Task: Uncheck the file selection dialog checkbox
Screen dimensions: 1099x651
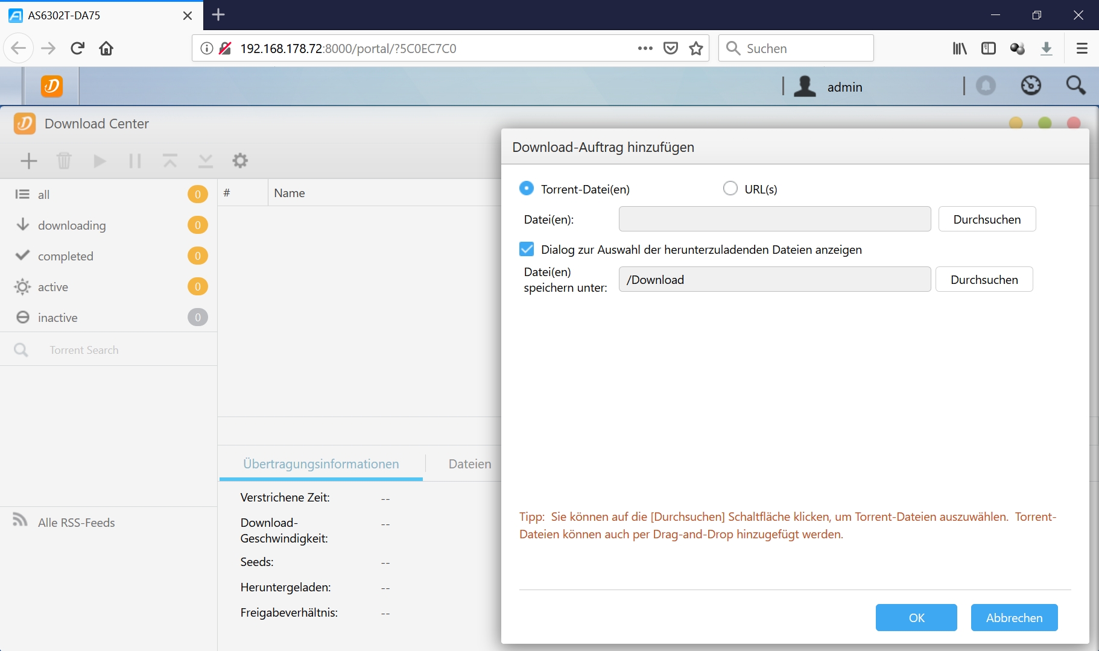Action: (x=527, y=249)
